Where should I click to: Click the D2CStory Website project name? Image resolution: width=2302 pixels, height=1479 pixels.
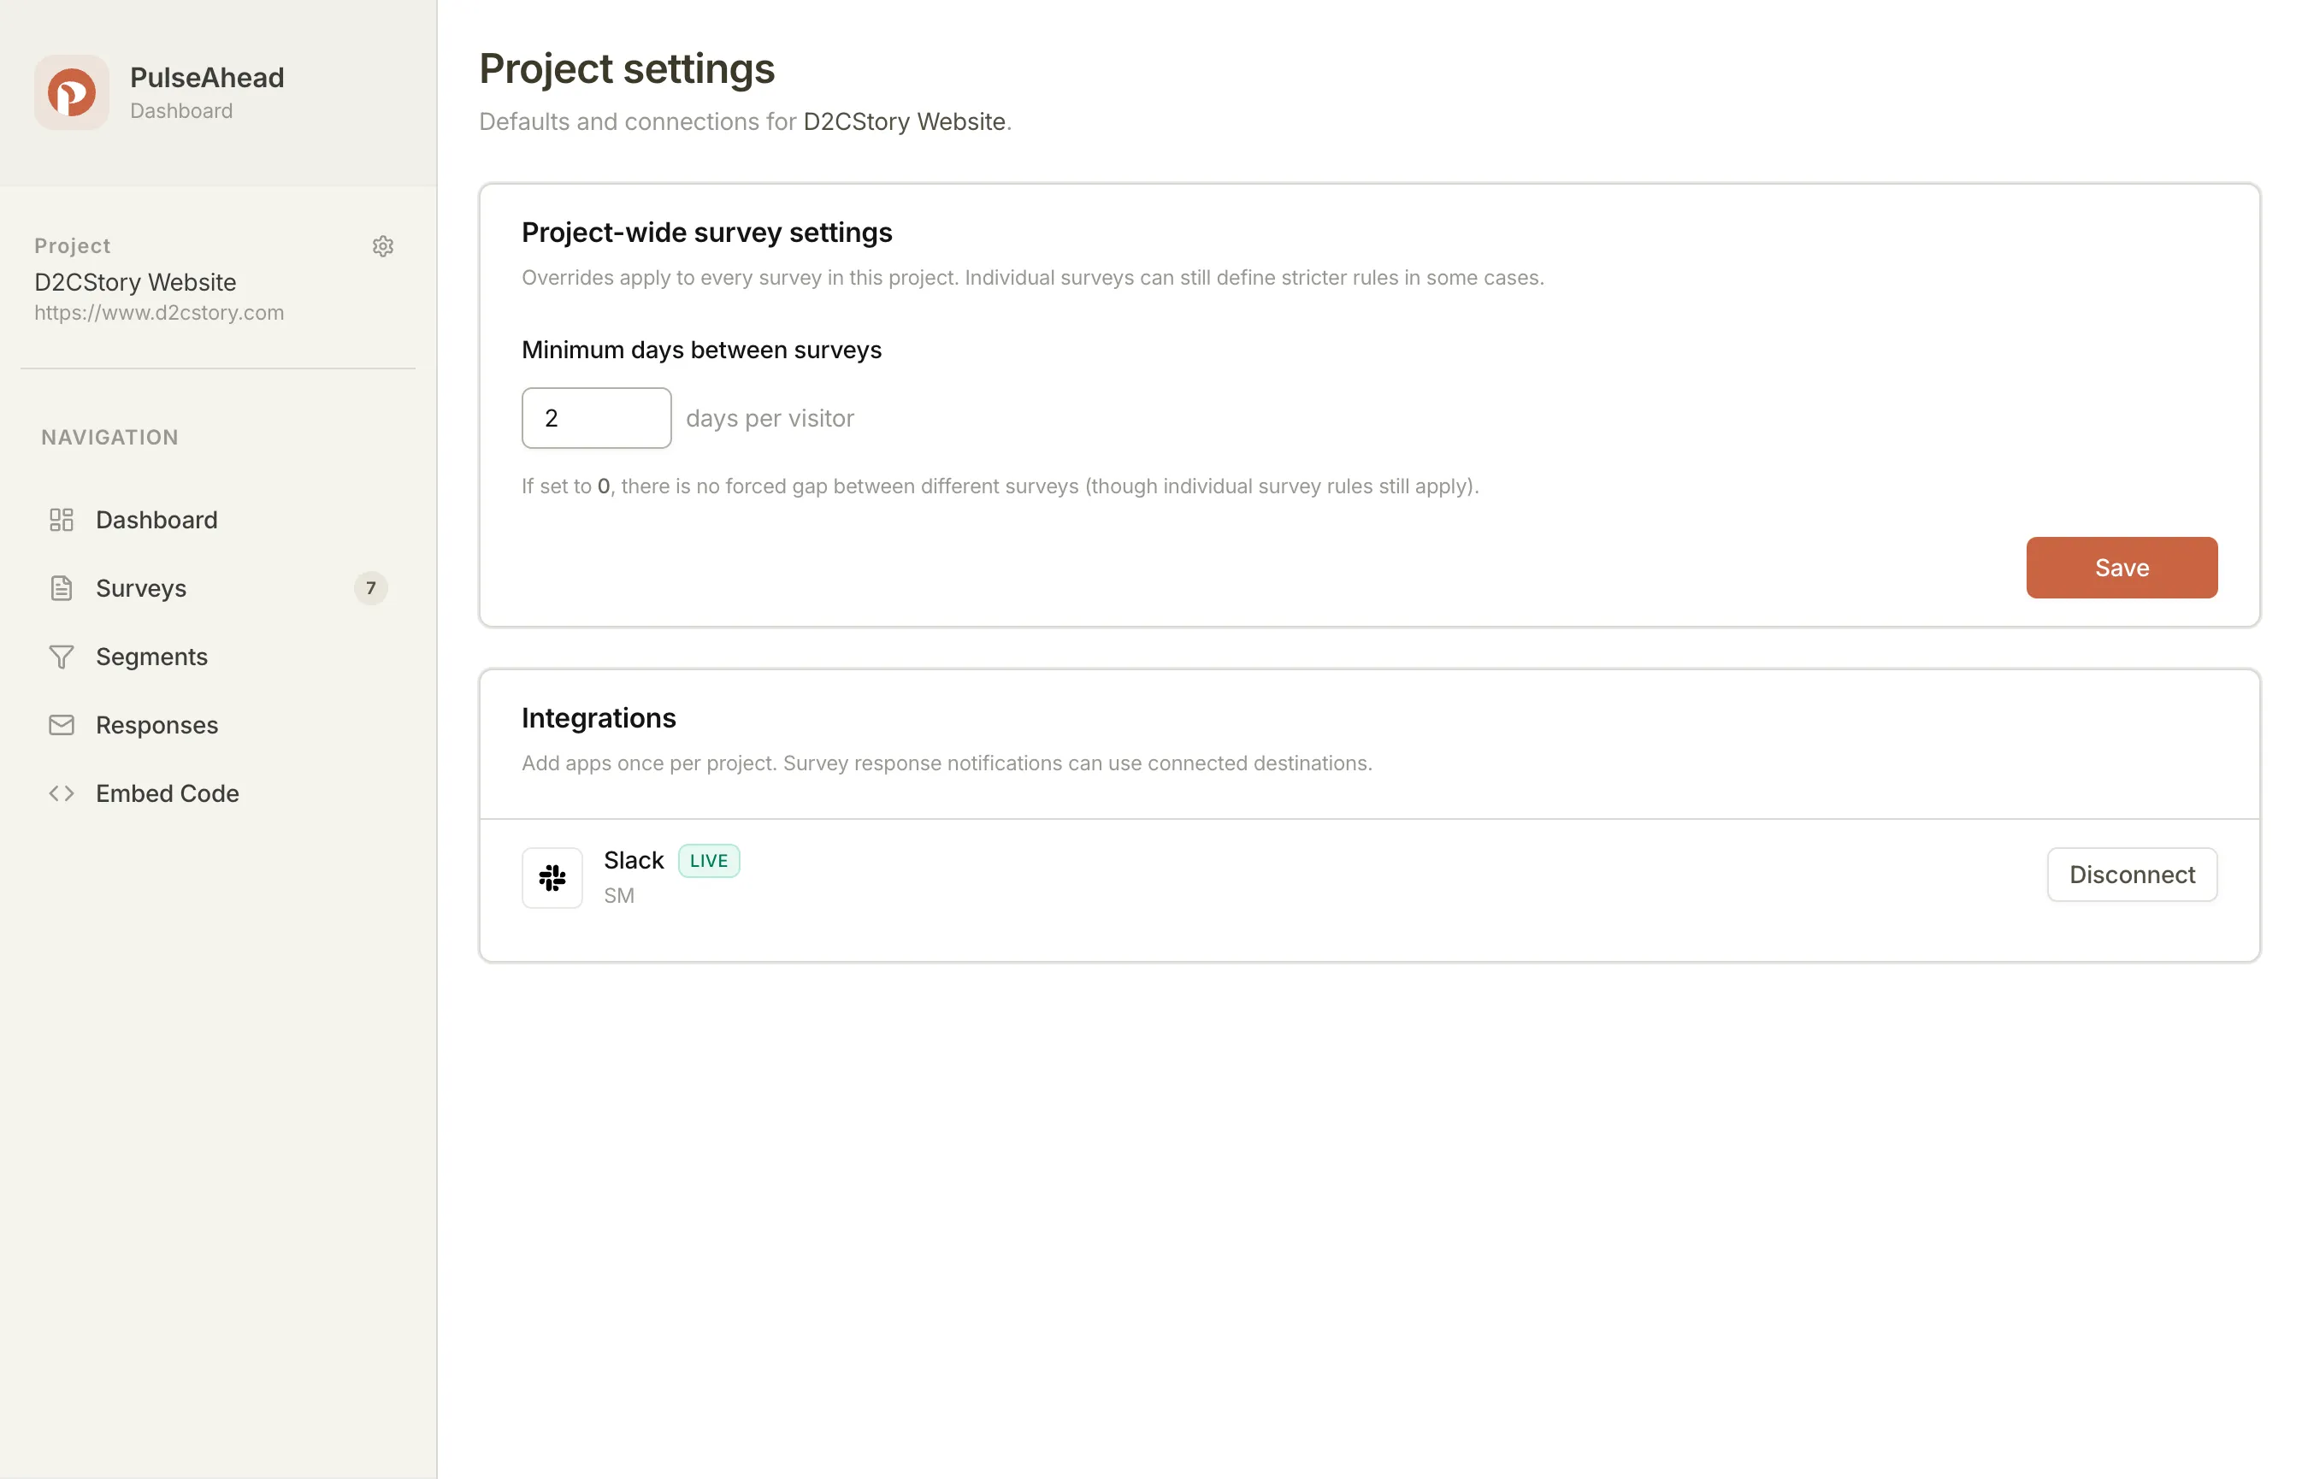click(x=135, y=281)
